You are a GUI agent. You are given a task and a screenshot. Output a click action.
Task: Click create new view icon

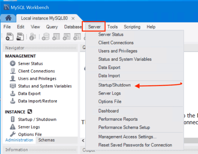(66, 37)
